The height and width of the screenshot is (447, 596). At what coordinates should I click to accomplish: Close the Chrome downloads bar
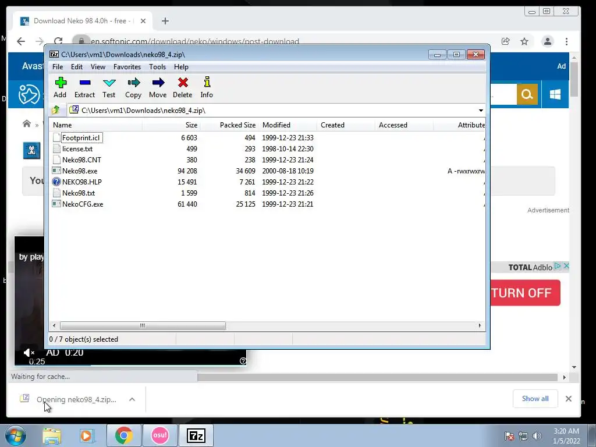click(x=568, y=399)
